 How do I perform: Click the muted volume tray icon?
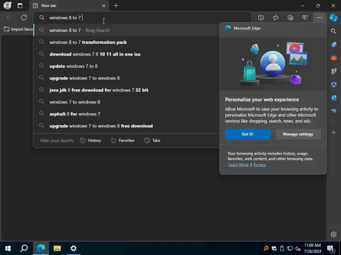click(x=298, y=248)
